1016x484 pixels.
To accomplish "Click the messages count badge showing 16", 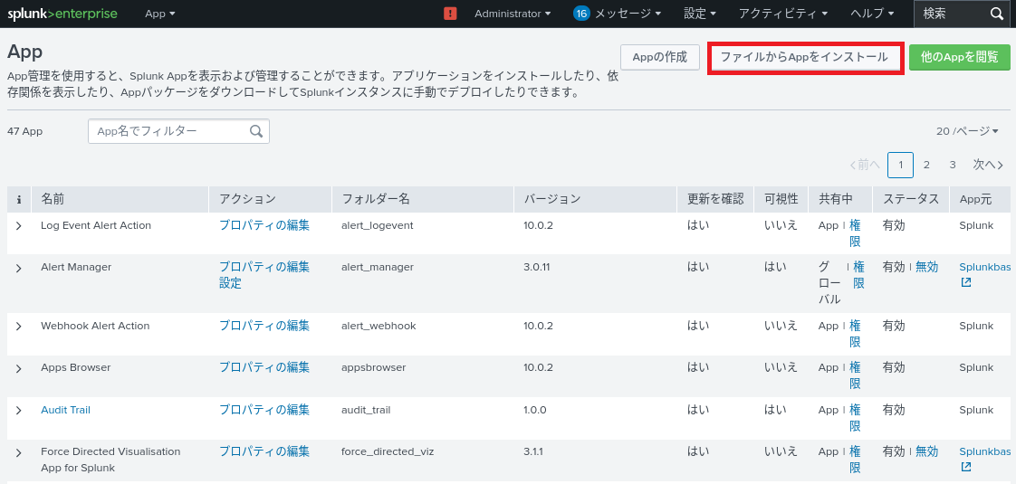I will [581, 14].
